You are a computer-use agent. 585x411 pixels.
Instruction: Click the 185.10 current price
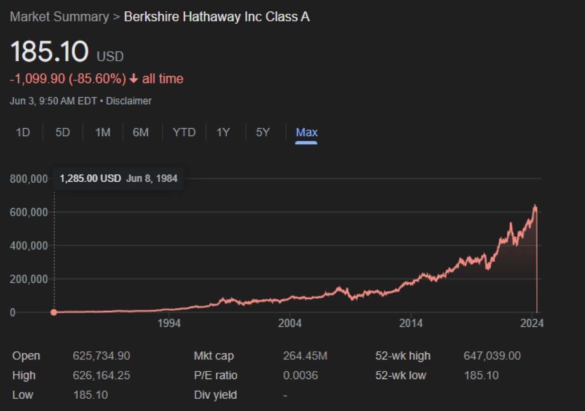(50, 52)
